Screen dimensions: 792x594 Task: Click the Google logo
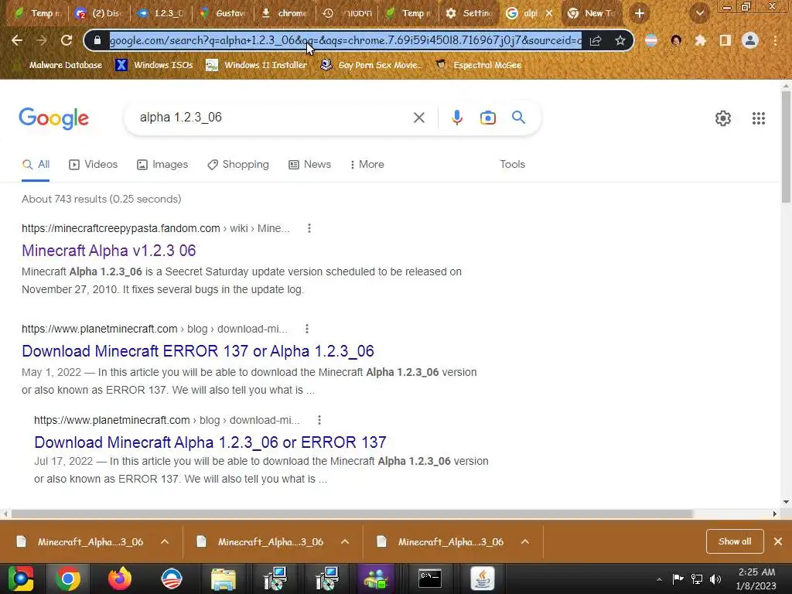tap(53, 118)
